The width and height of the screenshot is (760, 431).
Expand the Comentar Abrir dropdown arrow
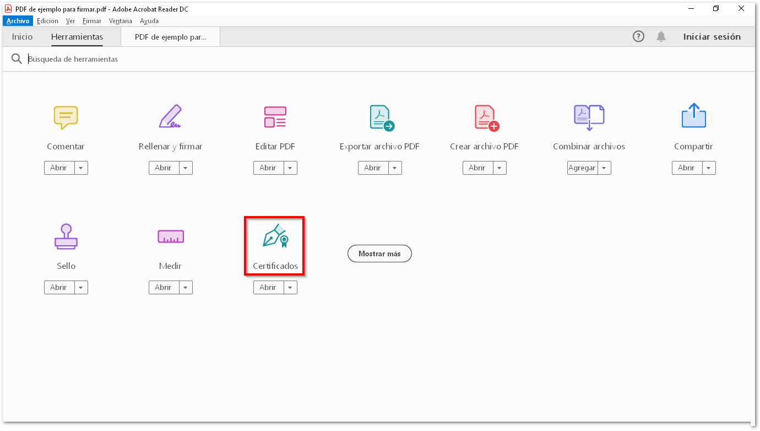point(81,168)
